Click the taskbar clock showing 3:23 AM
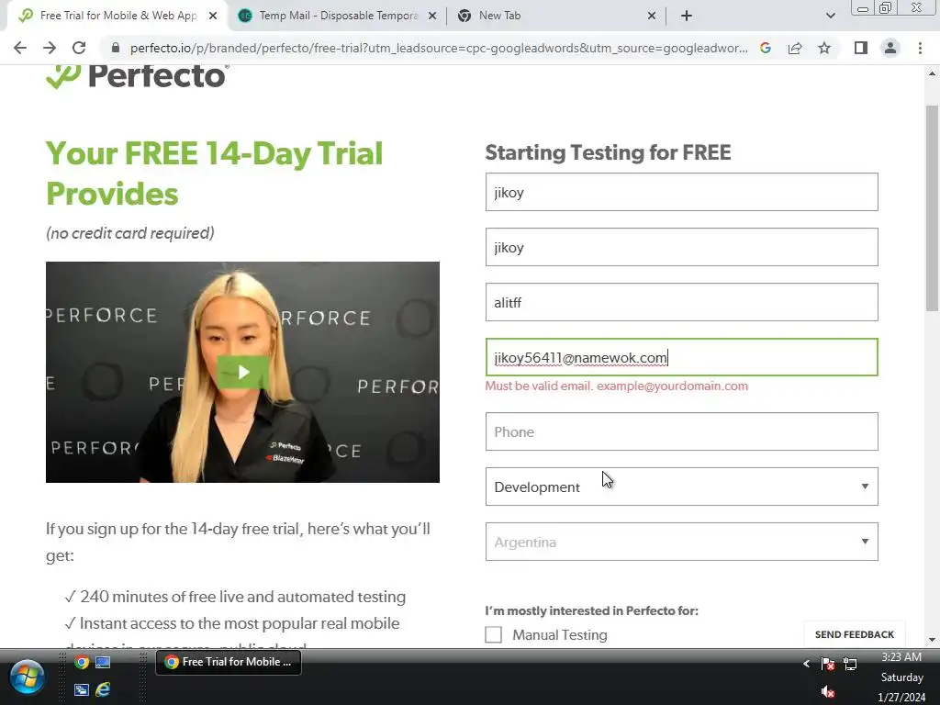The image size is (940, 705). click(x=901, y=677)
